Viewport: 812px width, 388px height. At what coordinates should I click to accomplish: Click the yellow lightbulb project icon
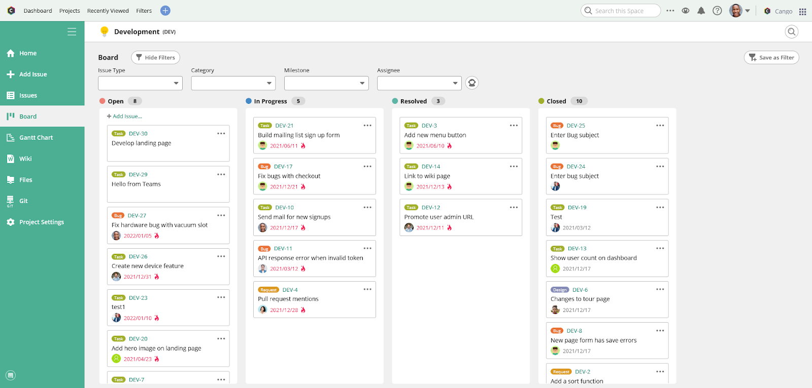tap(105, 31)
